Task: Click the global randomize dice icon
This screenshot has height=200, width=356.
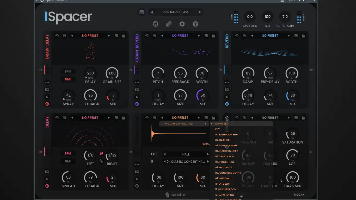Action: tap(169, 24)
